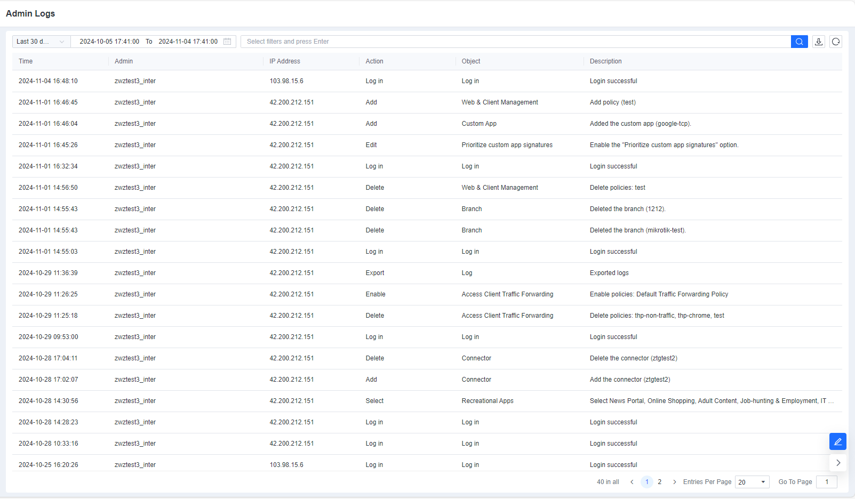Click the expand arrow floating button
The width and height of the screenshot is (855, 499).
[x=838, y=463]
